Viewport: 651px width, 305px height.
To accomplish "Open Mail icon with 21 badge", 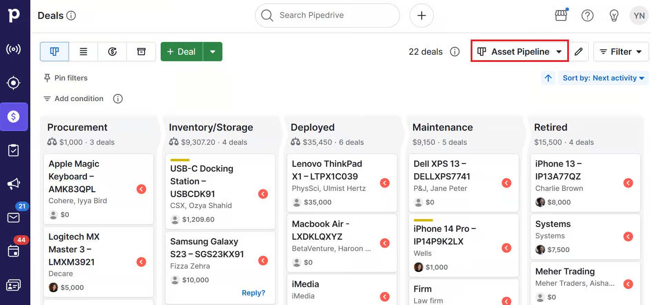I will tap(13, 218).
